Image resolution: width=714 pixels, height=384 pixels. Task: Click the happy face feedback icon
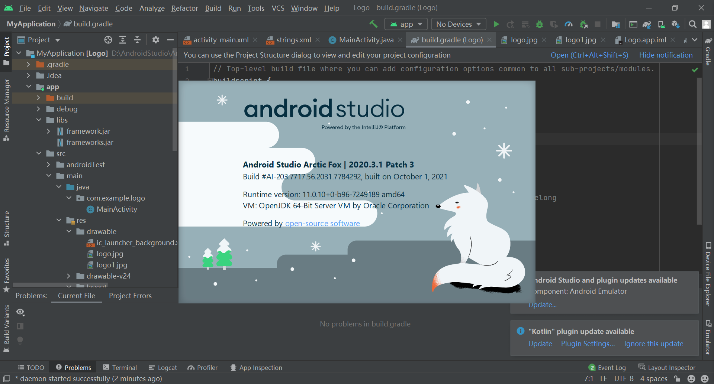click(x=691, y=378)
